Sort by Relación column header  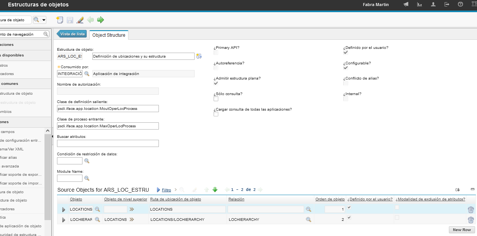pyautogui.click(x=236, y=199)
